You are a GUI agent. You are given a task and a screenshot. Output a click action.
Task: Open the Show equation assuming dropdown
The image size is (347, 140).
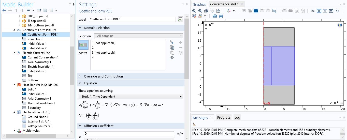click(x=131, y=97)
